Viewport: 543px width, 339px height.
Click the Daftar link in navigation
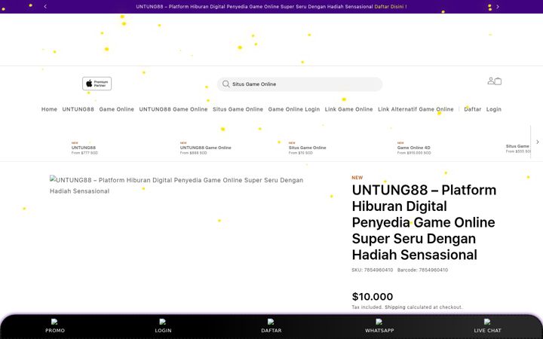(x=473, y=109)
